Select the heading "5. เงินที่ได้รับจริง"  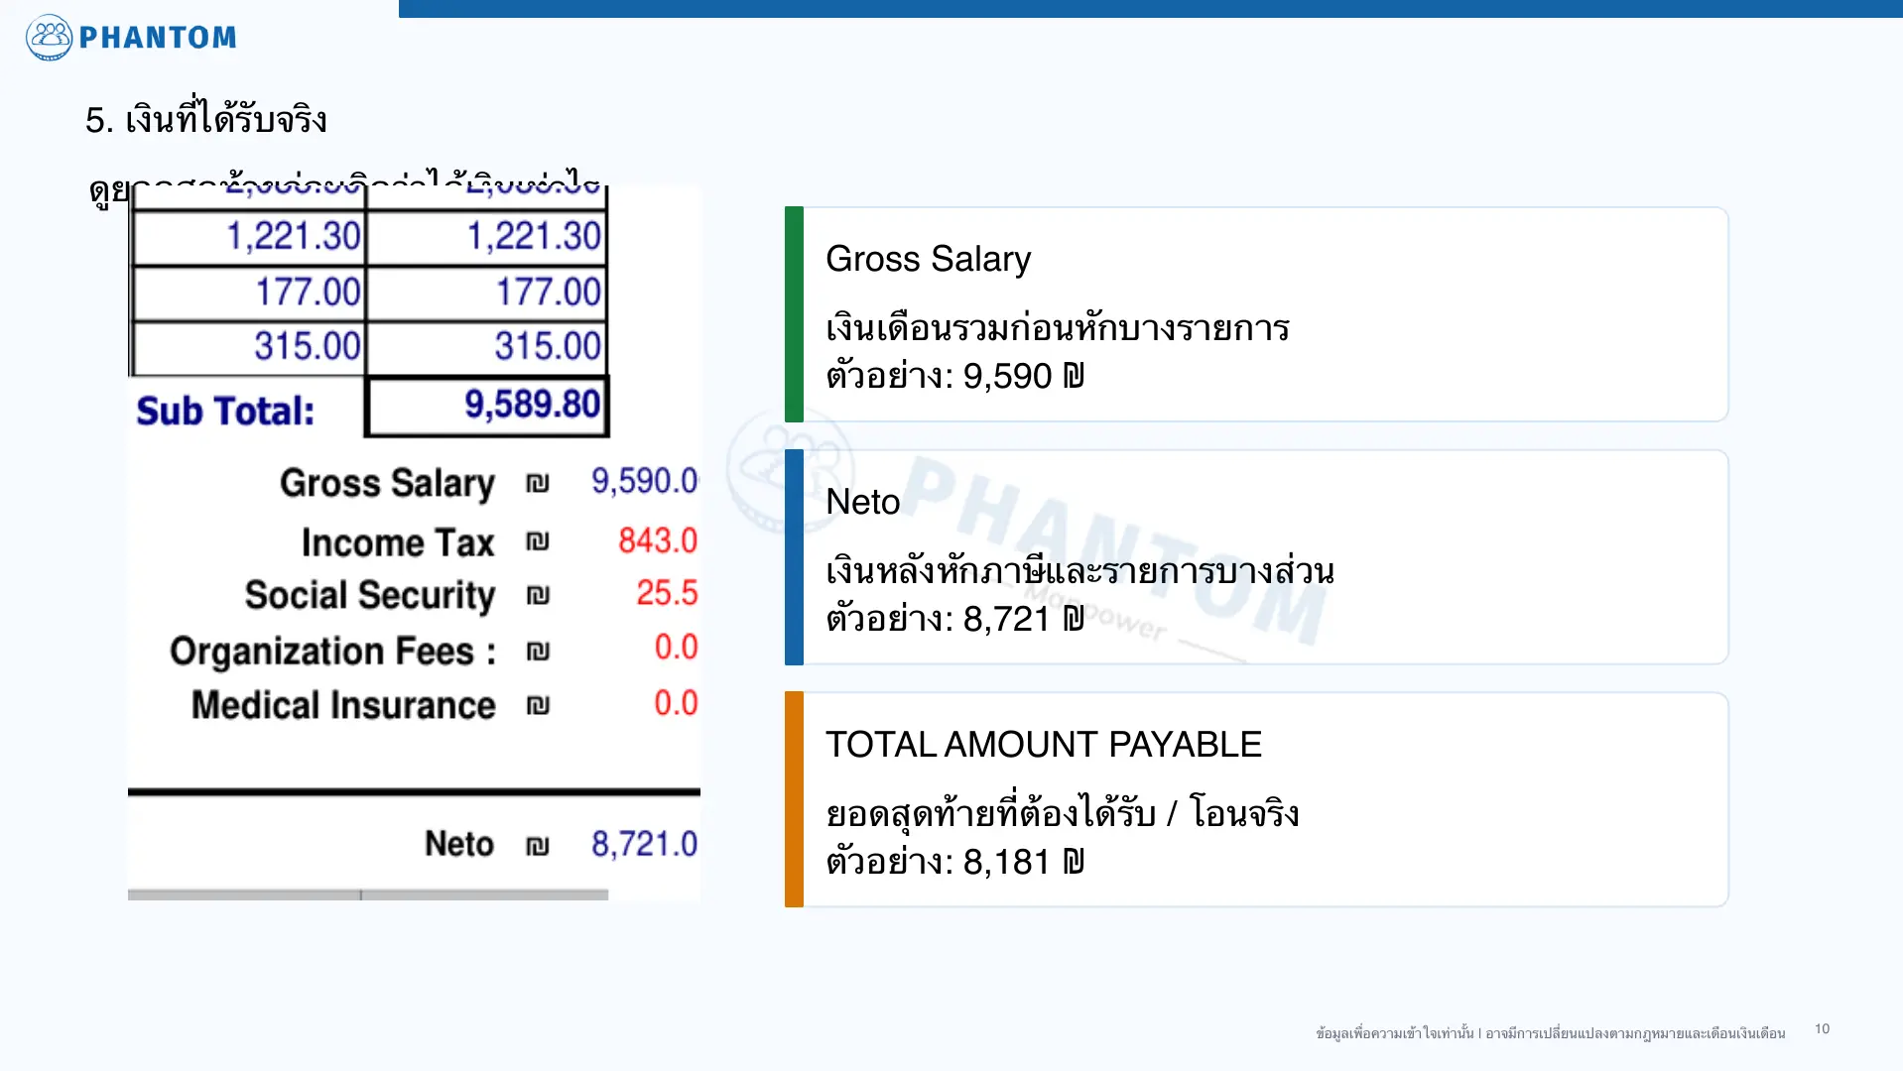pyautogui.click(x=206, y=118)
